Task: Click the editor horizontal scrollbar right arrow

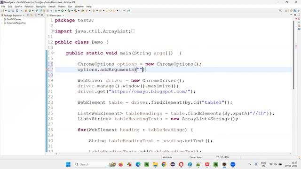Action: 290,154
